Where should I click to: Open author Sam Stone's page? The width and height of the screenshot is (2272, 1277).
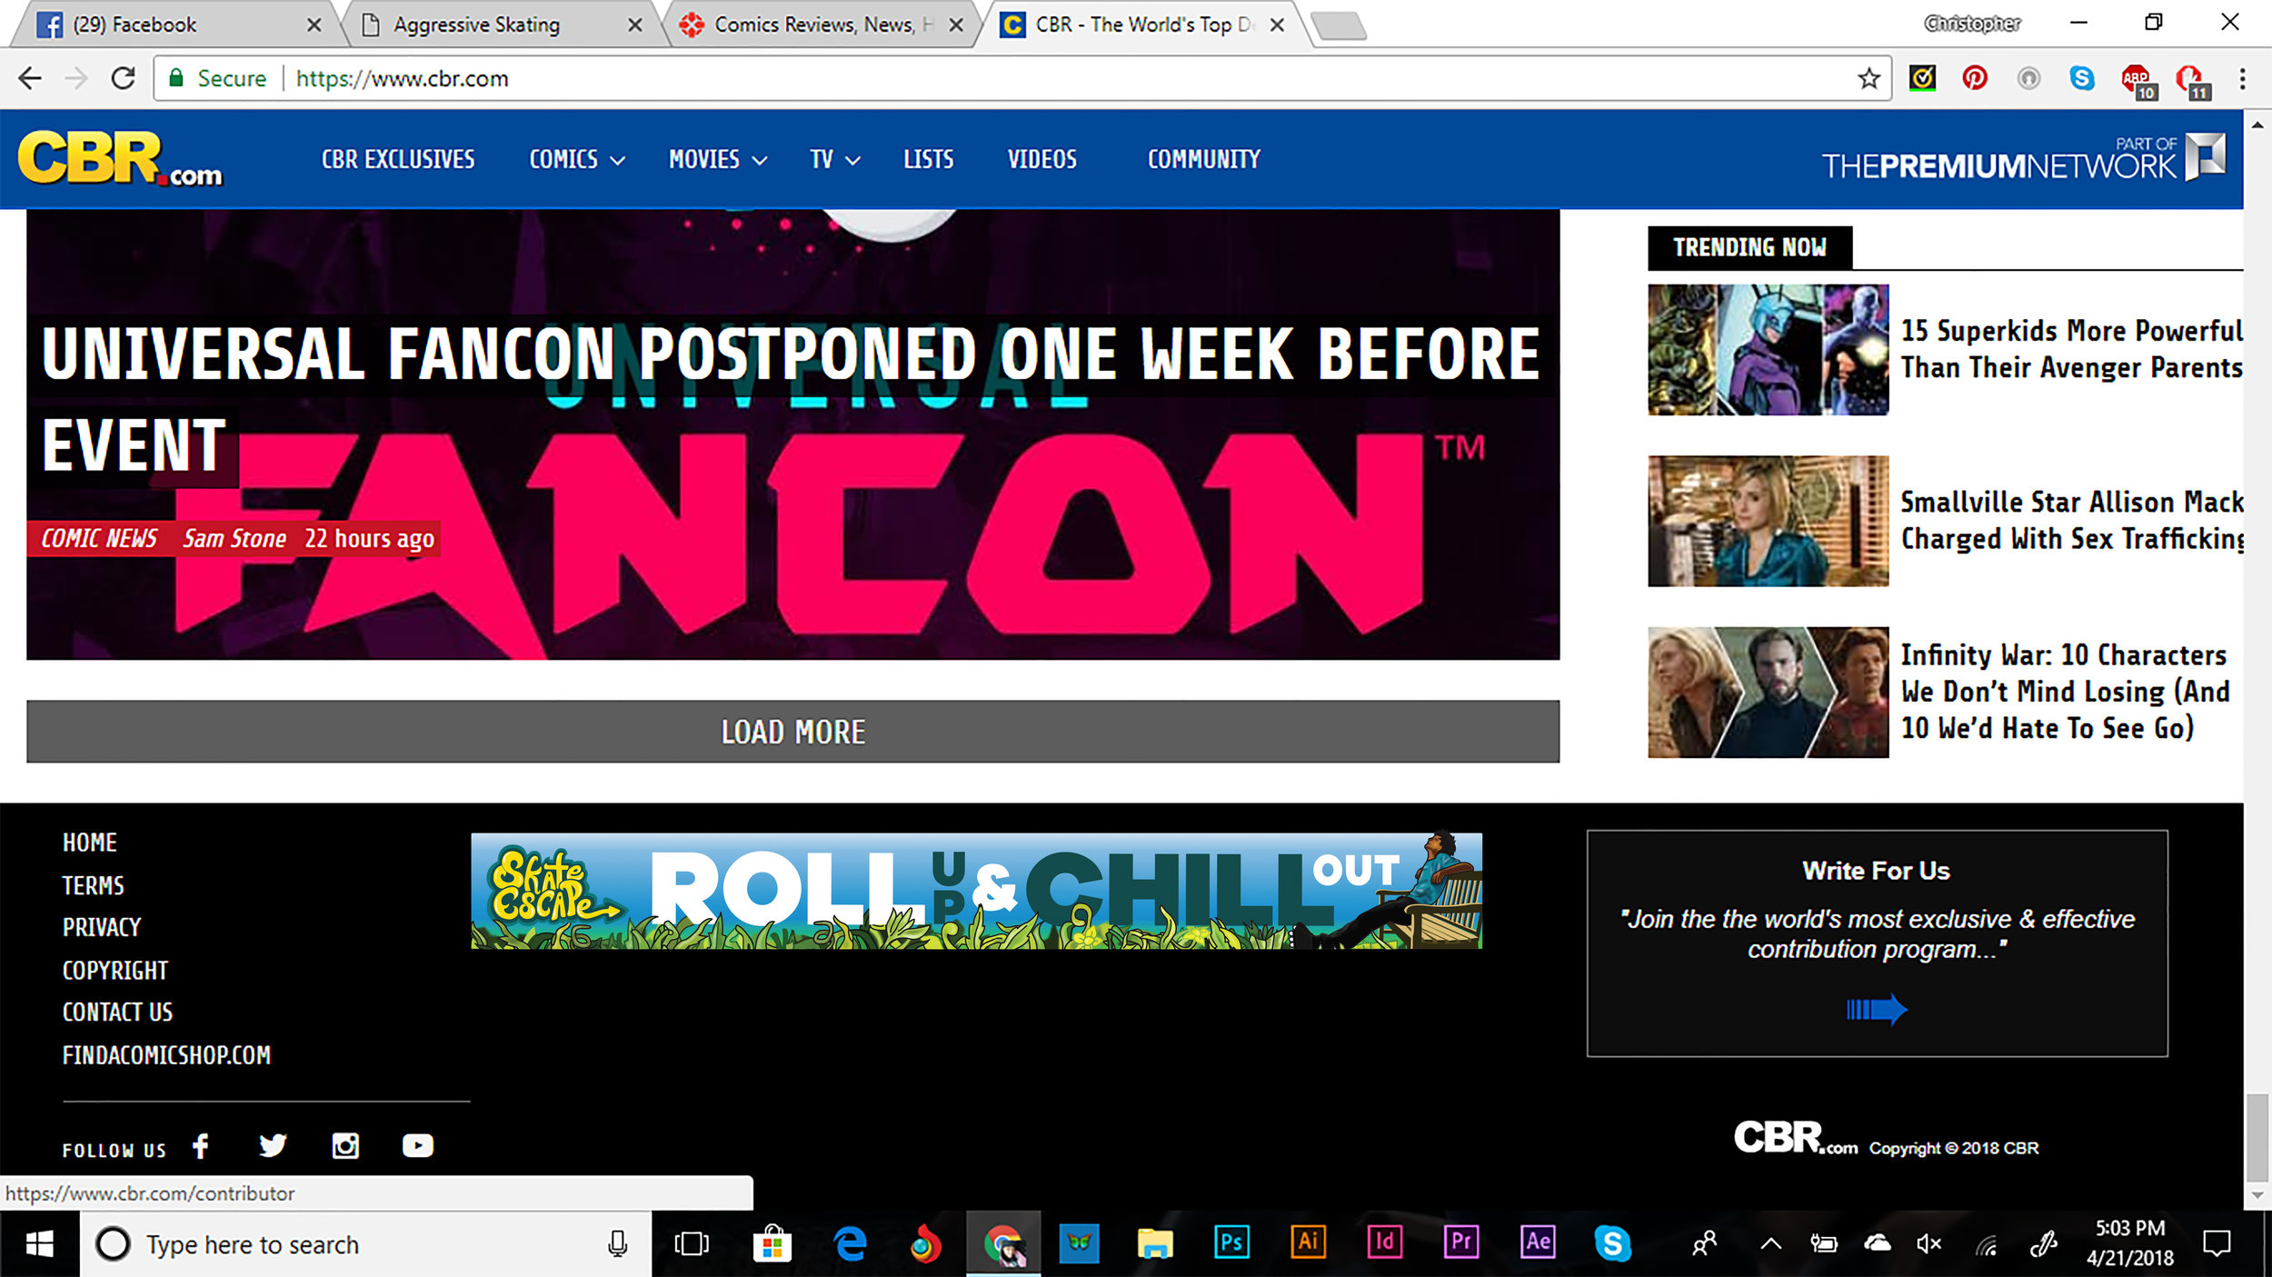(x=234, y=538)
